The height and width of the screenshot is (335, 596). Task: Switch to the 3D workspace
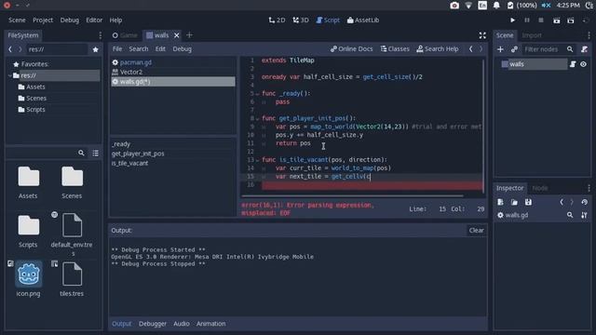point(301,20)
